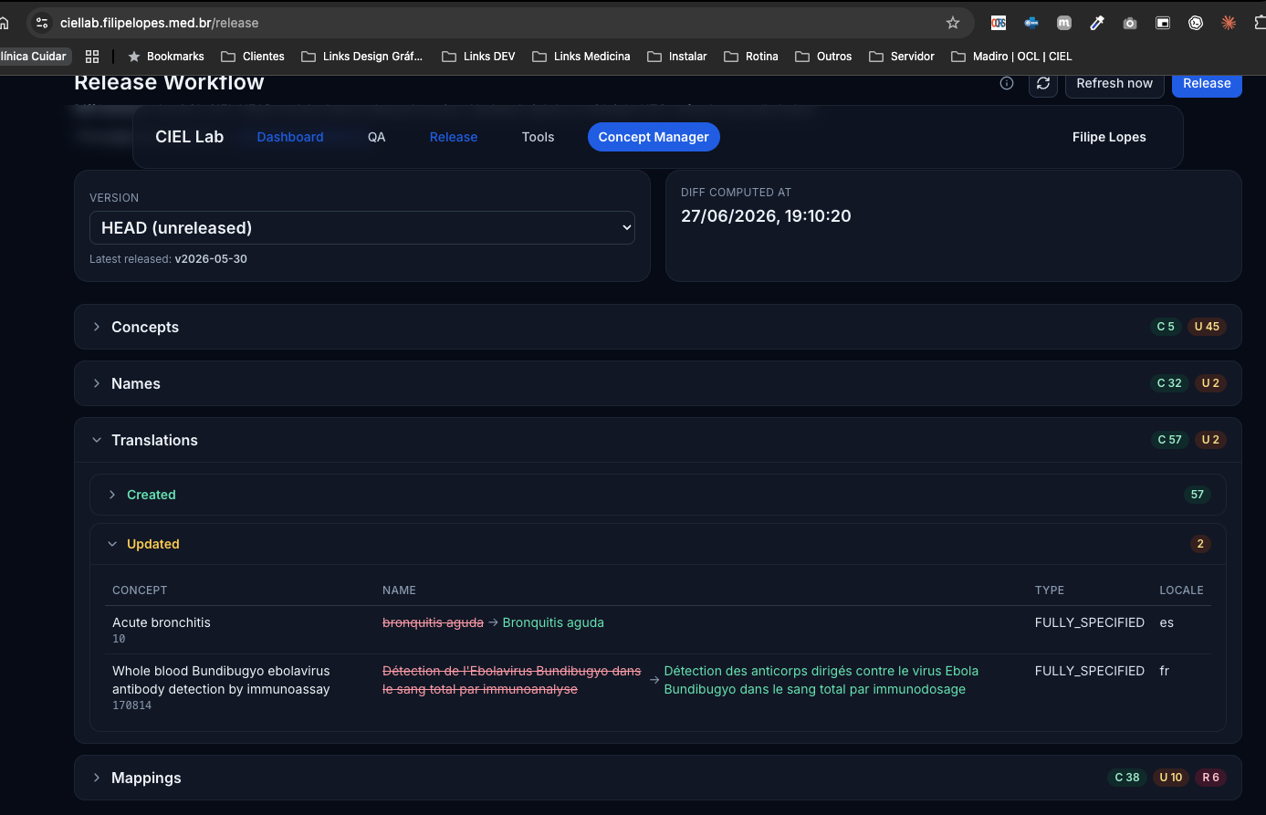
Task: Expand the Mappings section
Action: (657, 778)
